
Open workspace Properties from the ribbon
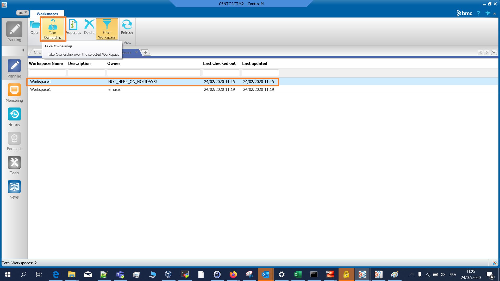(x=73, y=27)
